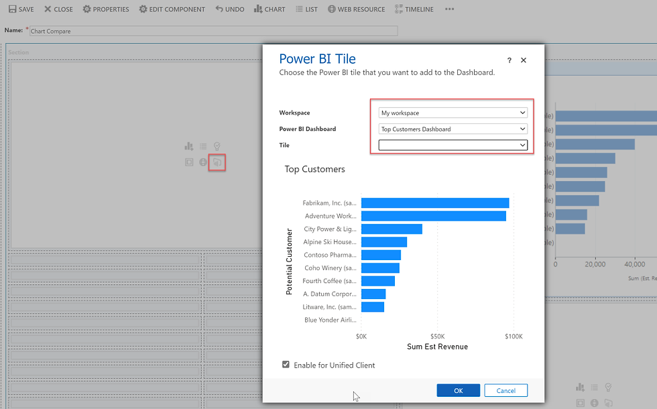Click the Top Customers chart title
The width and height of the screenshot is (657, 409).
[314, 169]
